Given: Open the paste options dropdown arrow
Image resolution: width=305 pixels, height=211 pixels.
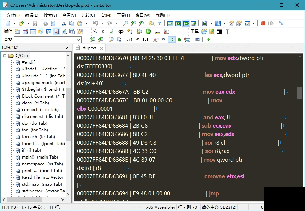Looking at the screenshot, I should pos(86,23).
